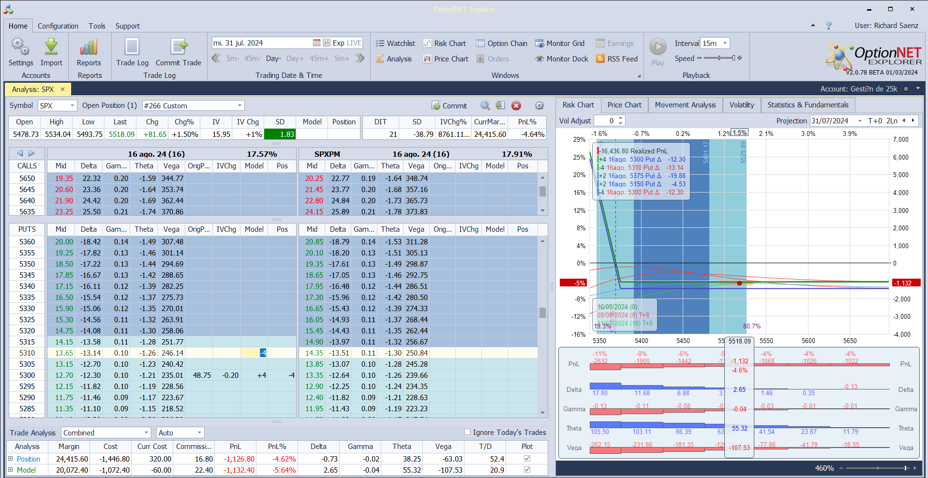Open the Analysis window from the ribbon
This screenshot has height=478, width=928.
[394, 59]
